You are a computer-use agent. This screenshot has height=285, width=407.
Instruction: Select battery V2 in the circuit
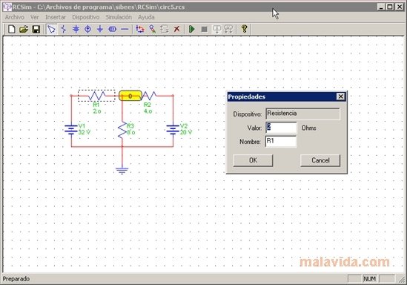click(x=173, y=129)
